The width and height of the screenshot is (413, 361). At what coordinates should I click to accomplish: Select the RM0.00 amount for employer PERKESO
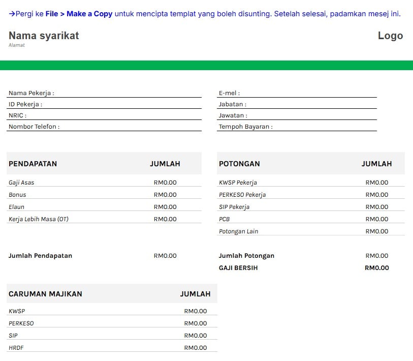196,323
